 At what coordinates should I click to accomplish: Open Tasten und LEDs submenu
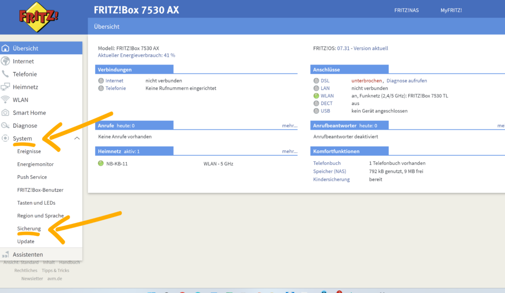[36, 203]
